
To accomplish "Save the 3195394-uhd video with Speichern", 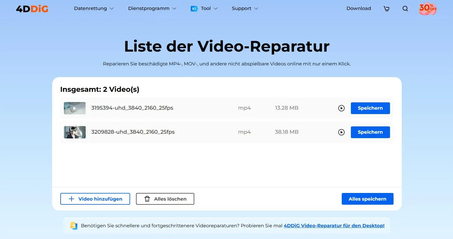I will coord(370,108).
